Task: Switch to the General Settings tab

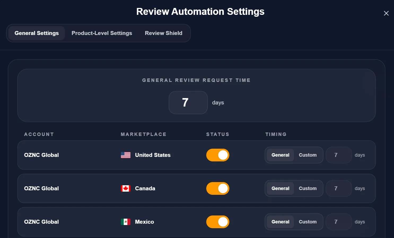Action: [x=37, y=33]
